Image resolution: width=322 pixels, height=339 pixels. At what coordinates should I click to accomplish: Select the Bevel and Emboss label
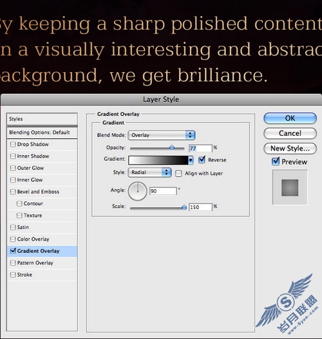[38, 192]
